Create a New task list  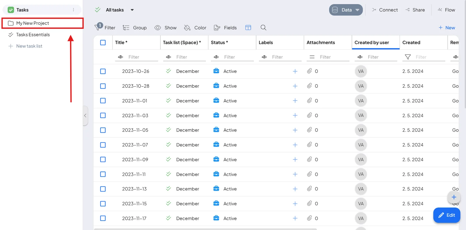pyautogui.click(x=25, y=46)
